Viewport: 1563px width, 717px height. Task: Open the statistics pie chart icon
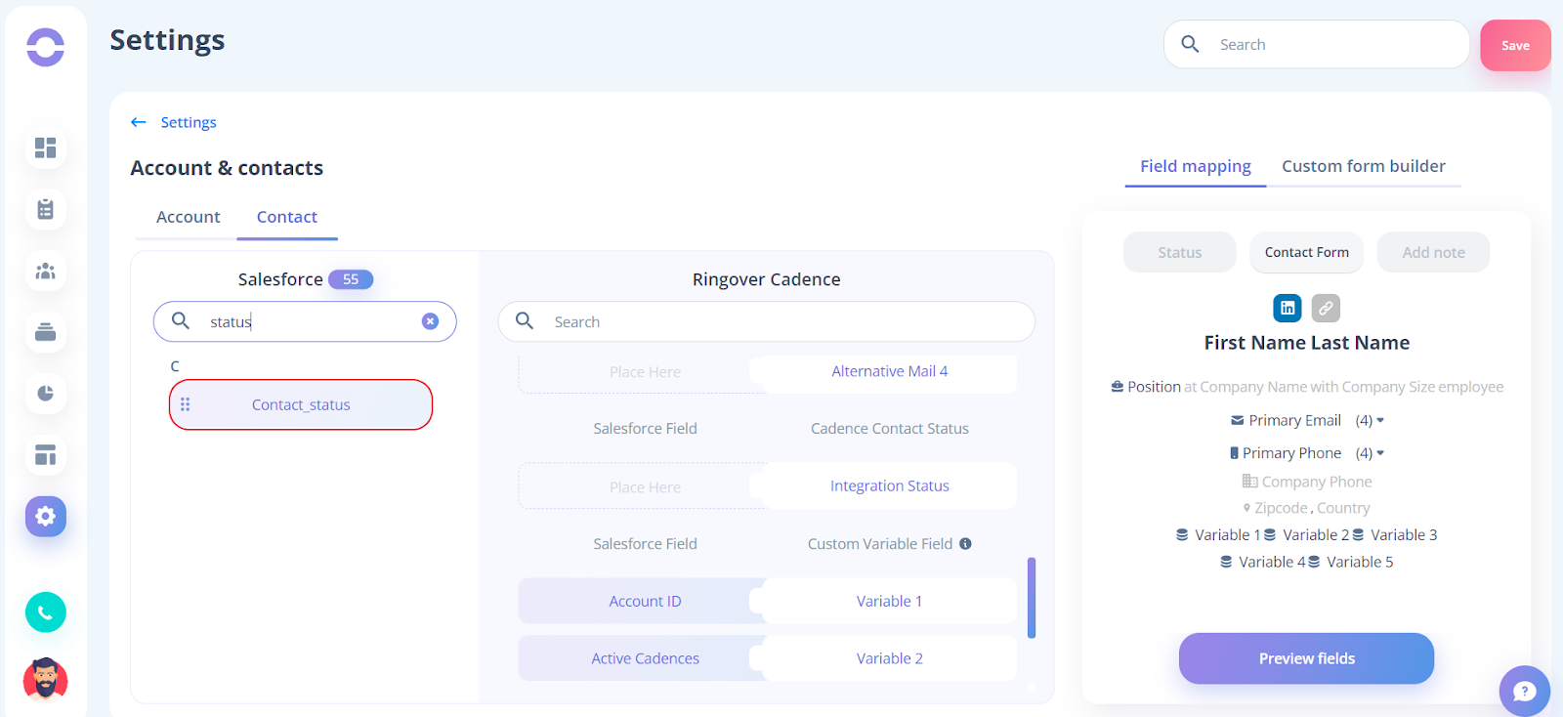click(45, 394)
